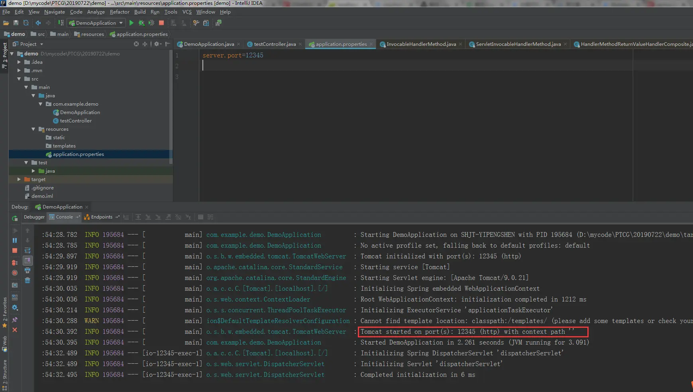Open the VCS menu
The width and height of the screenshot is (693, 392).
(x=187, y=12)
